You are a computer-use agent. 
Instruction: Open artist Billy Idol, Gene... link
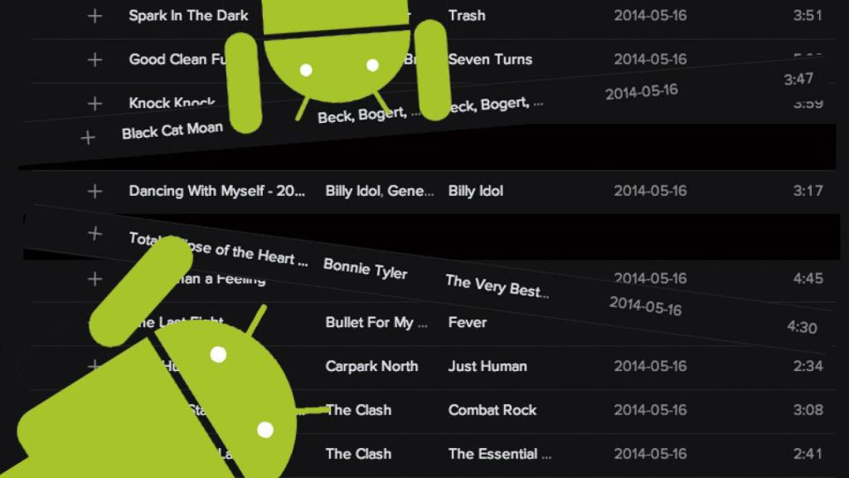(379, 191)
